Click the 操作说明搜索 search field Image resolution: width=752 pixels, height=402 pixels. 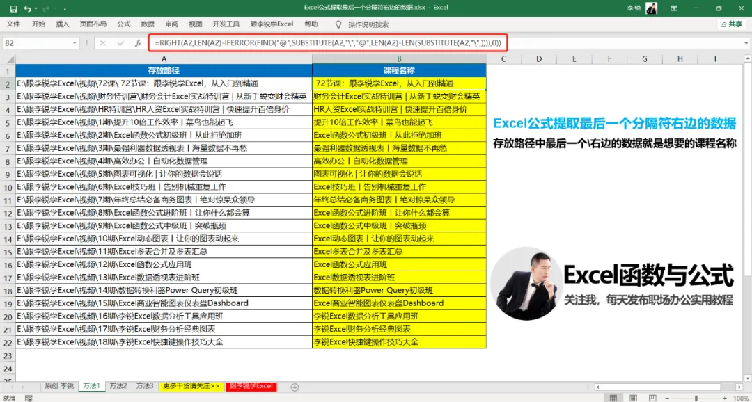[x=368, y=24]
